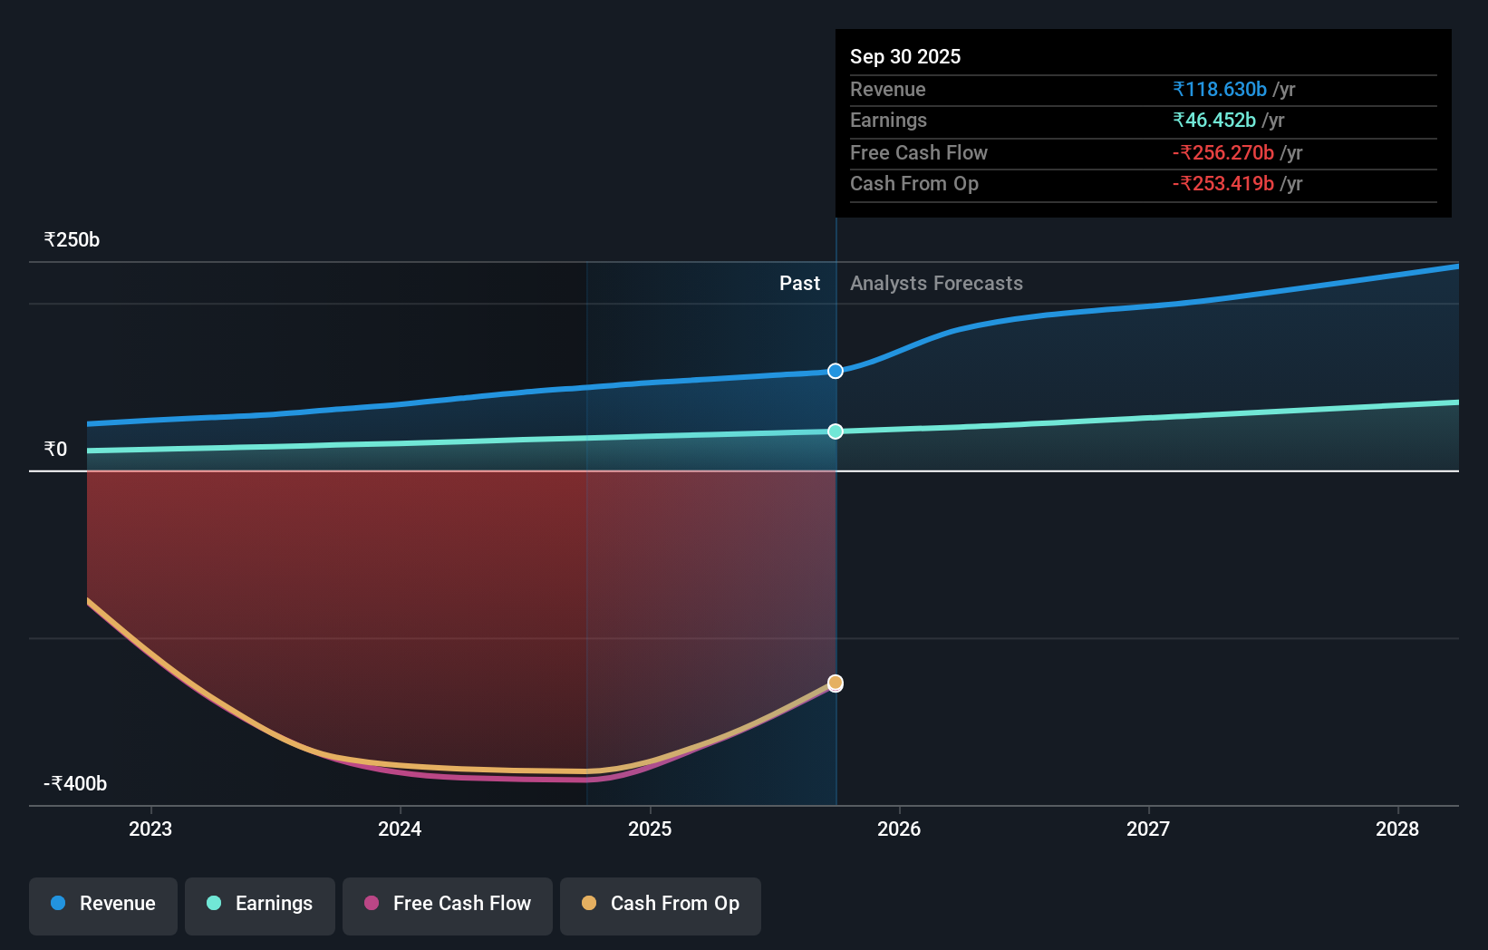The height and width of the screenshot is (950, 1488).
Task: Select the pink Free Cash Flow dot in legend
Action: coord(372,903)
